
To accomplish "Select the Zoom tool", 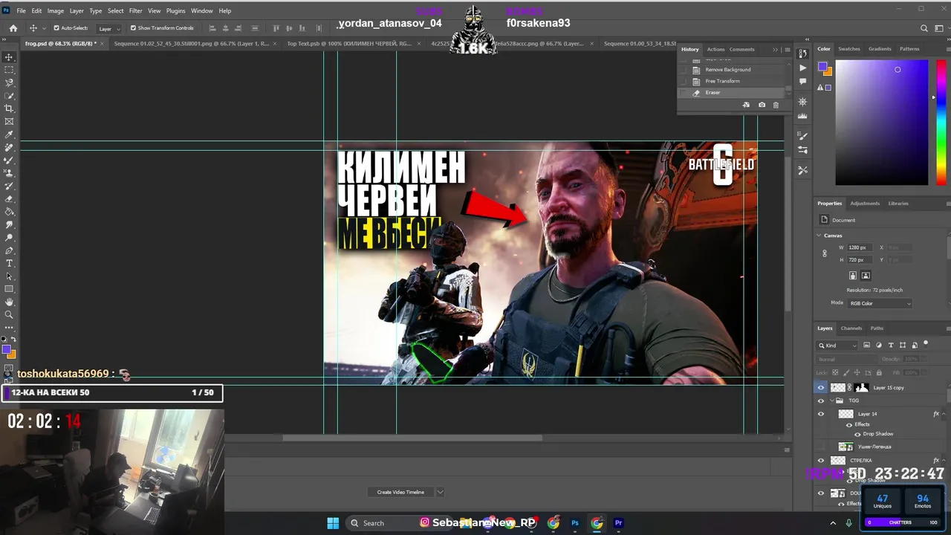I will tap(9, 315).
